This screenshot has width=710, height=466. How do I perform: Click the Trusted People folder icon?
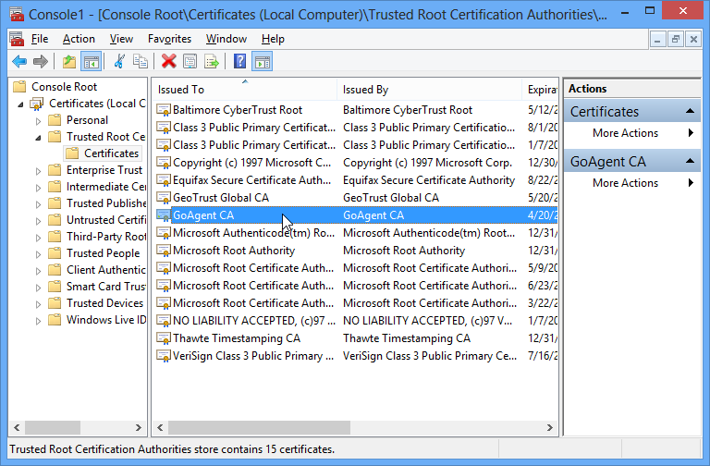[x=55, y=253]
